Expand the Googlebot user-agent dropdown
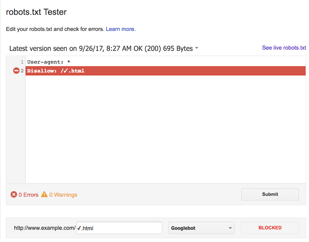The image size is (309, 242). pyautogui.click(x=201, y=228)
